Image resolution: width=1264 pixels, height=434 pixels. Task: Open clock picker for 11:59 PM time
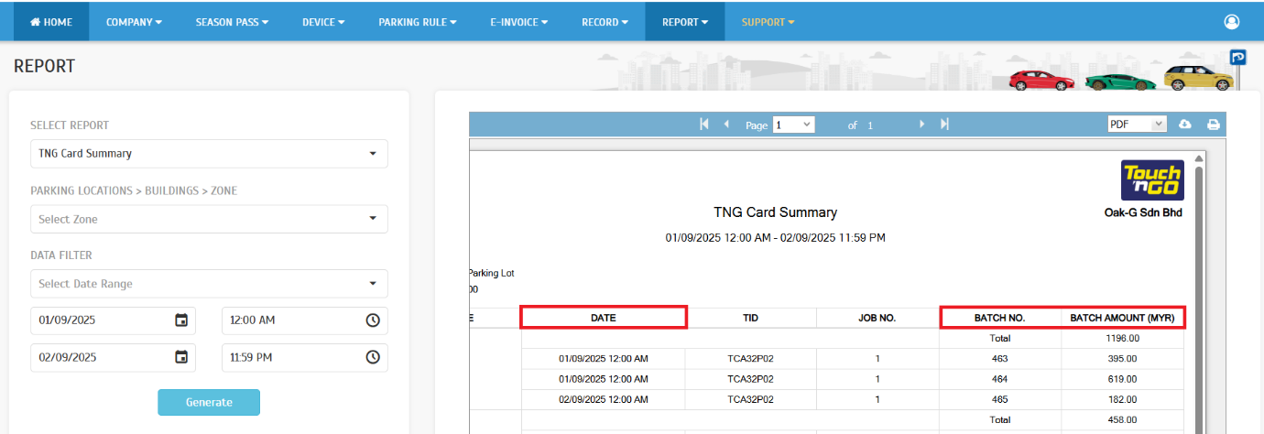(373, 357)
